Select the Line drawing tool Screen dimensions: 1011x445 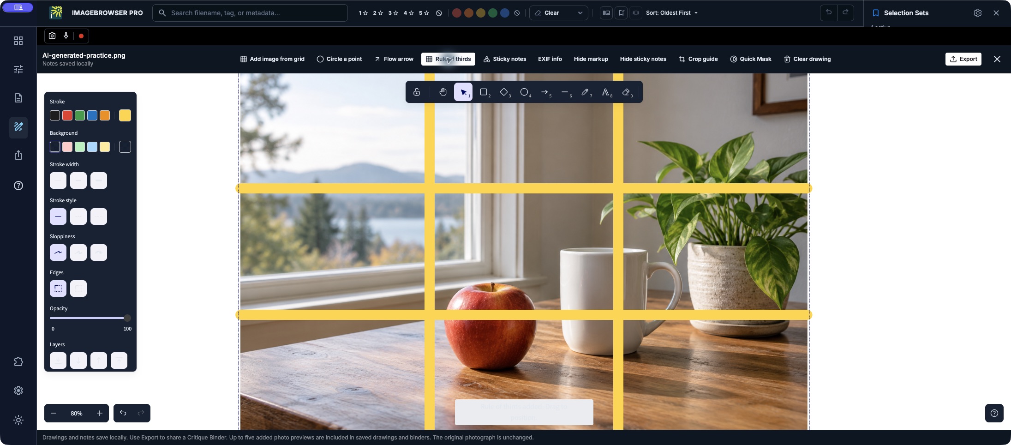tap(565, 92)
